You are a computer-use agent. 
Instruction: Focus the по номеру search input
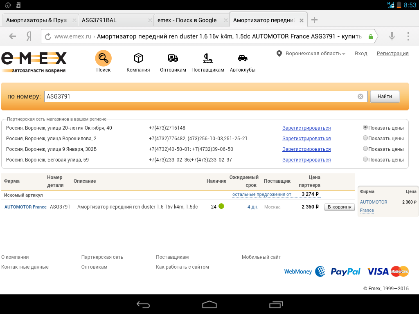[x=206, y=96]
